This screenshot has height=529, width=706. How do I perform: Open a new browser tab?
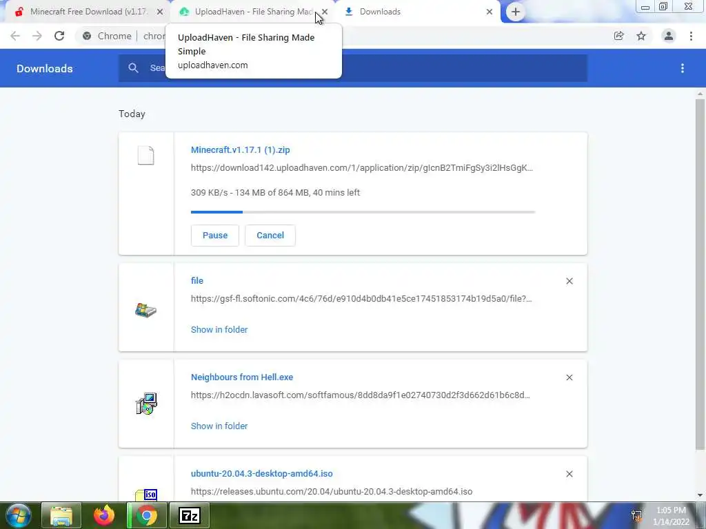tap(516, 12)
